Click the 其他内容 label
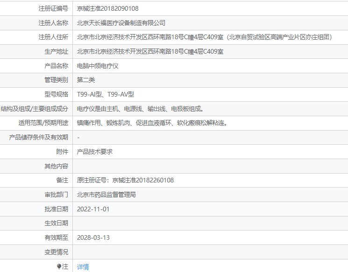 pos(57,166)
